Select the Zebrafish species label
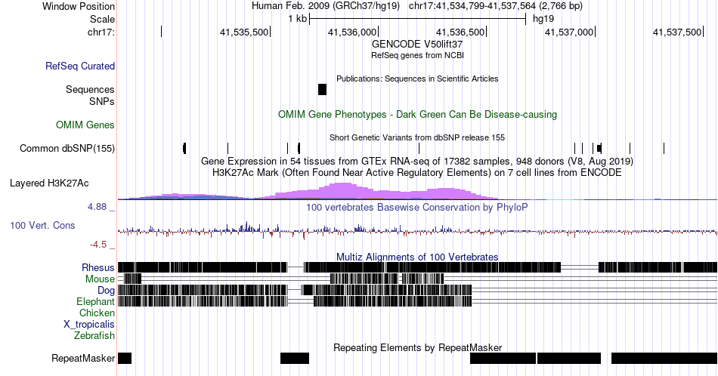718x376 pixels. (x=94, y=335)
